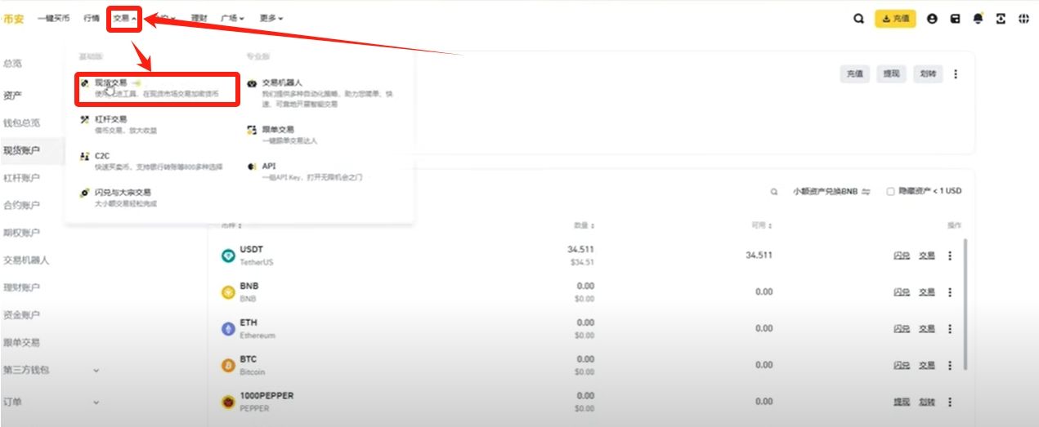Open the wallet icon in header
The width and height of the screenshot is (1039, 427).
[x=955, y=19]
